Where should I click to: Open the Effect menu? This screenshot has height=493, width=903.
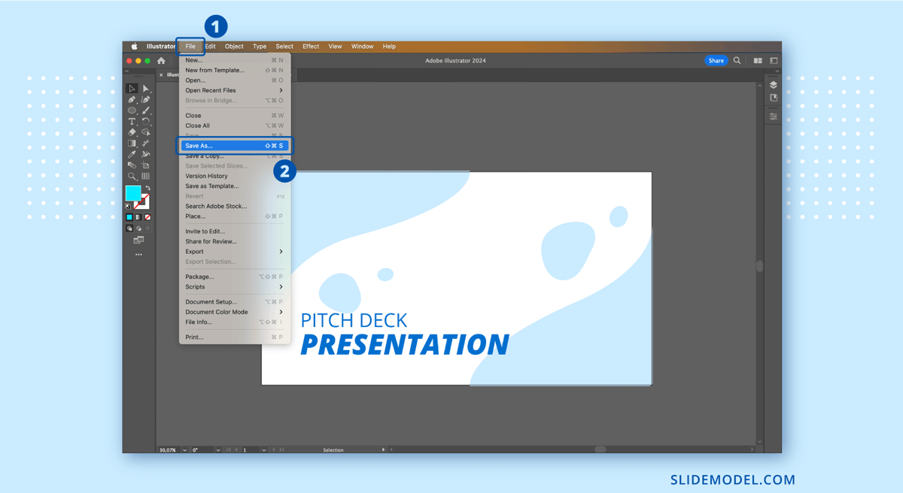pyautogui.click(x=310, y=46)
